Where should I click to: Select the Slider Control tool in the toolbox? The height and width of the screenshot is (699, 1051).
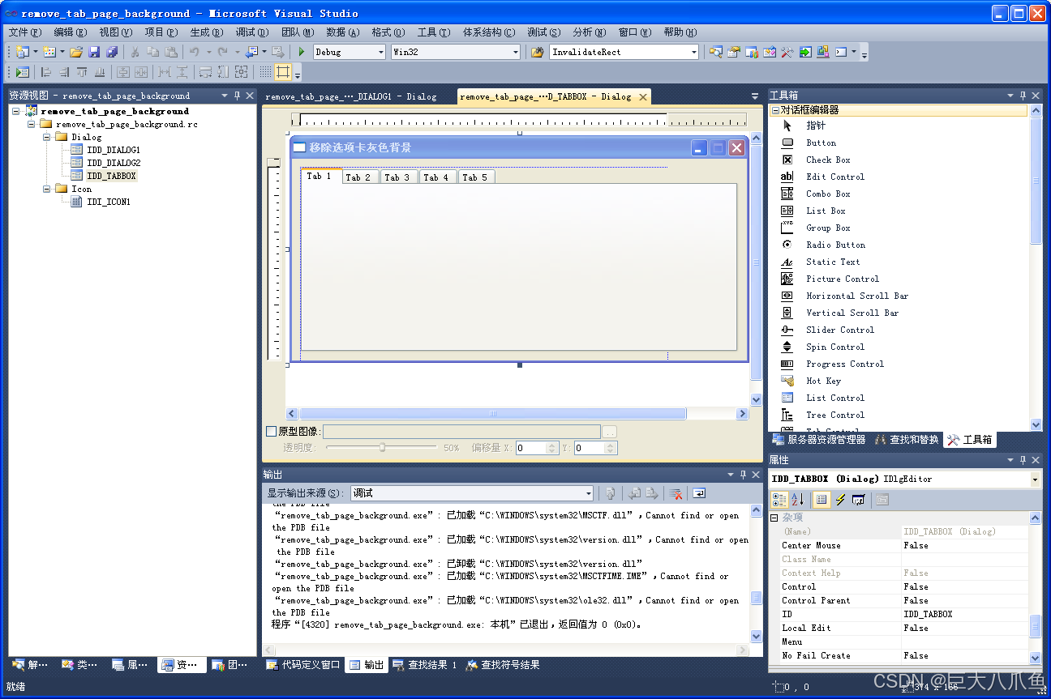(839, 330)
